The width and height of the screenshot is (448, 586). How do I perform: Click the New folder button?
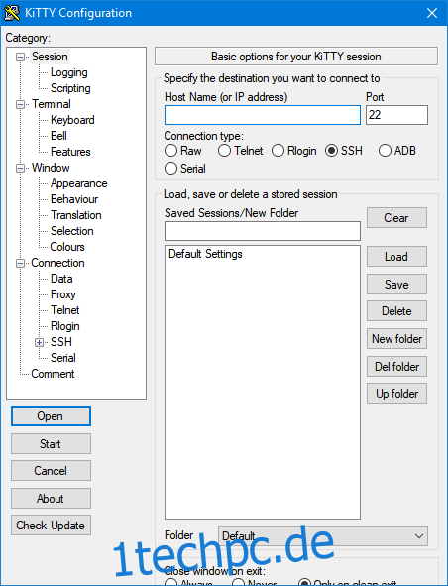coord(396,339)
